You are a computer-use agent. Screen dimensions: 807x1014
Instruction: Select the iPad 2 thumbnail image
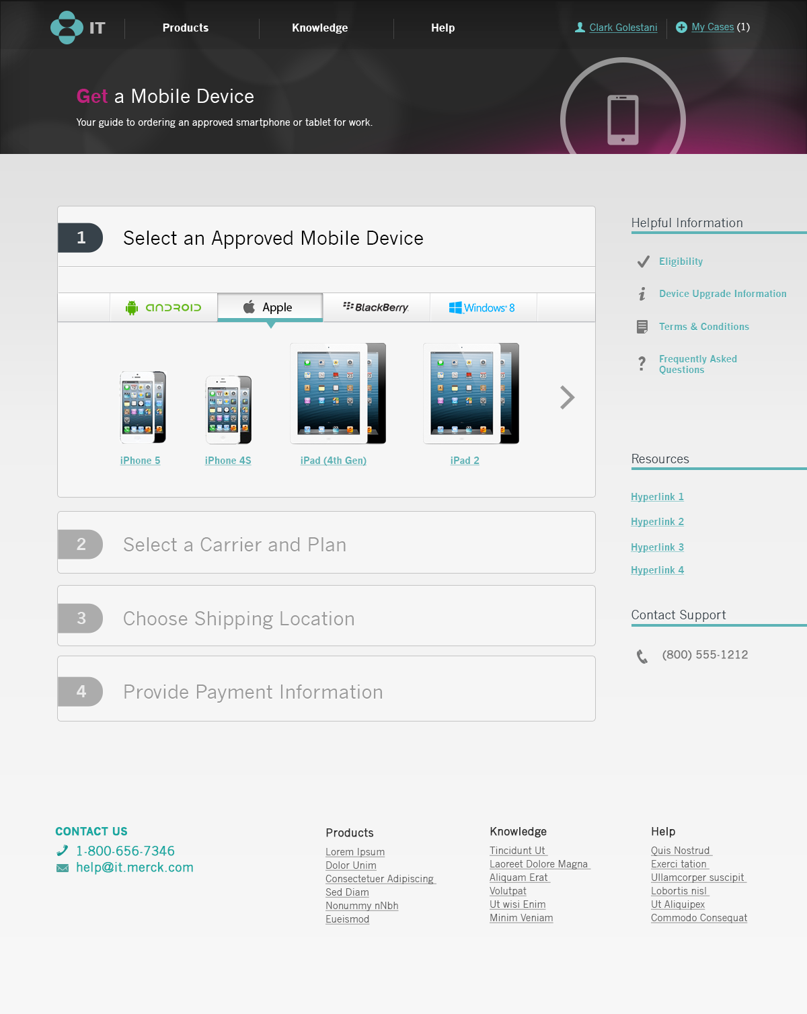471,393
